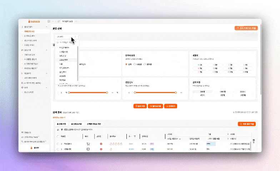Collapse the 설정 section chevron

click(x=46, y=88)
